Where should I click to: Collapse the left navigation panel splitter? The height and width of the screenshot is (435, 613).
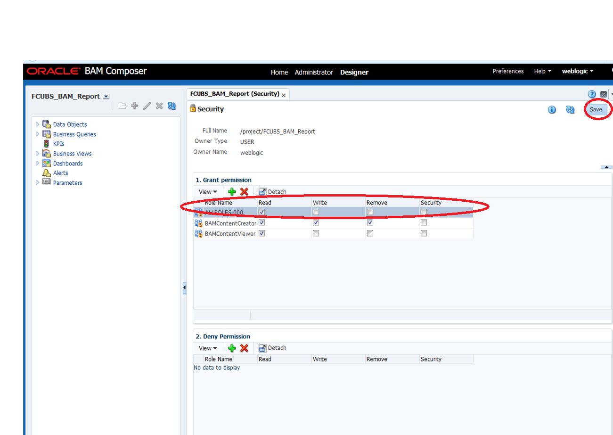pyautogui.click(x=184, y=287)
